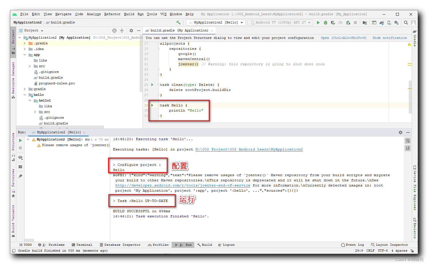Collapse the MyApplication2 [Hello] run result node

point(28,139)
